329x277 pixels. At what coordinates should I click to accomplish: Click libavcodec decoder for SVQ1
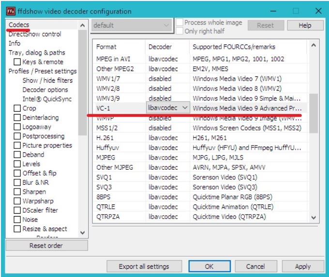tap(163, 177)
